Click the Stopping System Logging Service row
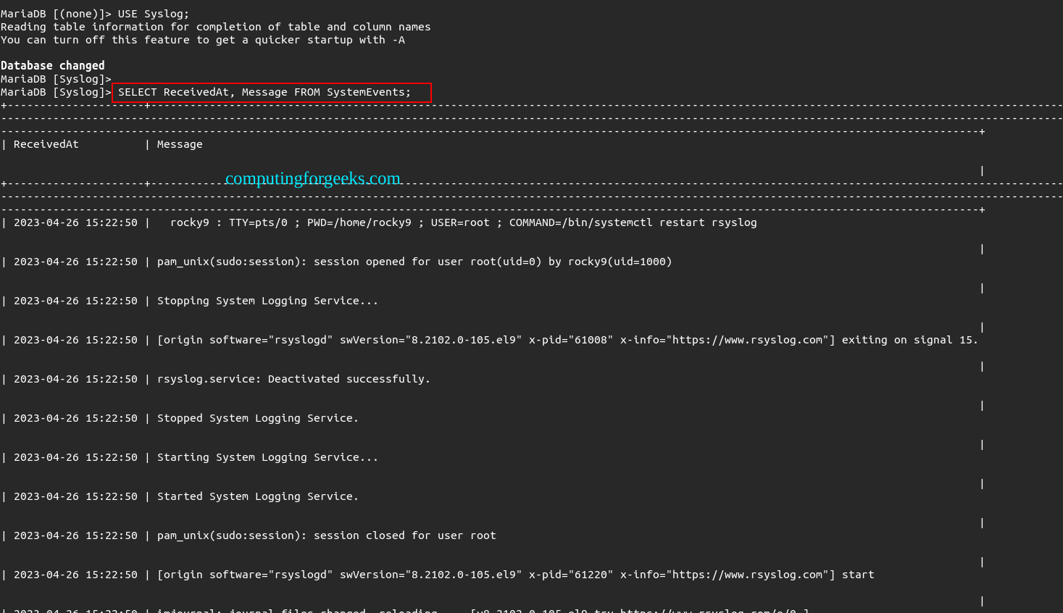Screen dimensions: 1063x613 click(x=267, y=301)
